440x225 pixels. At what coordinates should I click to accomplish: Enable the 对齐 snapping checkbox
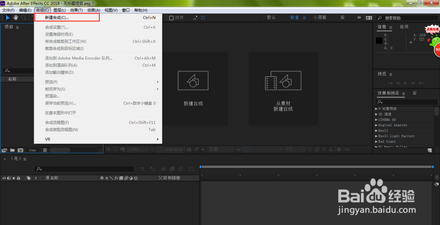coord(171,18)
